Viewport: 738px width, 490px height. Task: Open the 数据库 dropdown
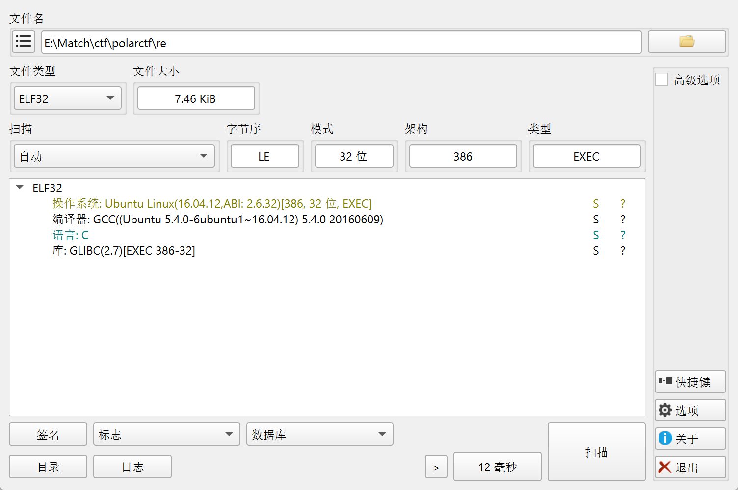pyautogui.click(x=320, y=434)
